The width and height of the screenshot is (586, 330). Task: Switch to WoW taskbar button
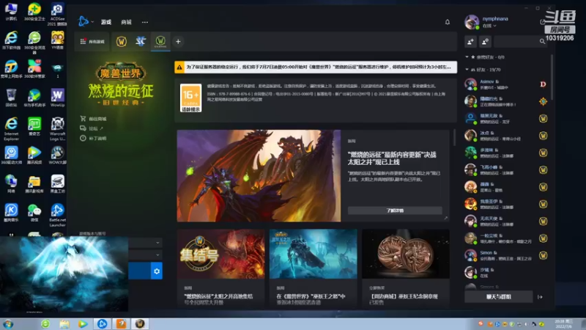140,323
